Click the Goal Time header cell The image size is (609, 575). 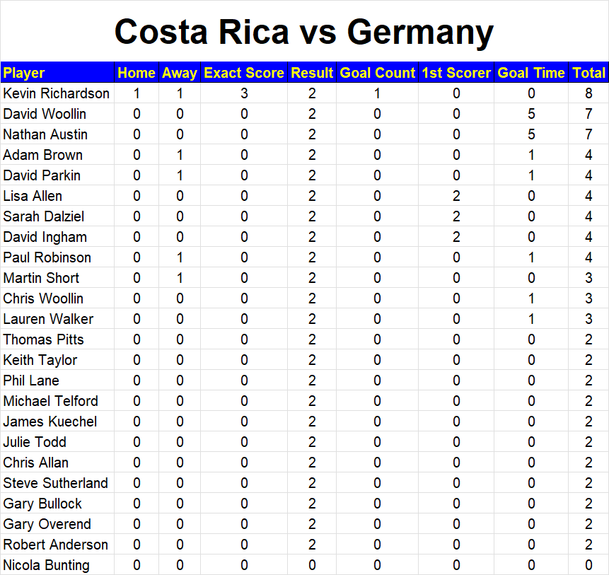pos(531,73)
